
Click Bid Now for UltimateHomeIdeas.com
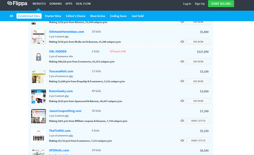click(198, 42)
